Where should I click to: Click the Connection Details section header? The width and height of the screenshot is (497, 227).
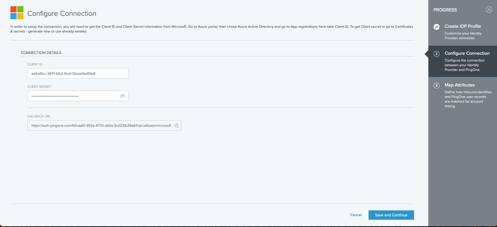pyautogui.click(x=41, y=53)
